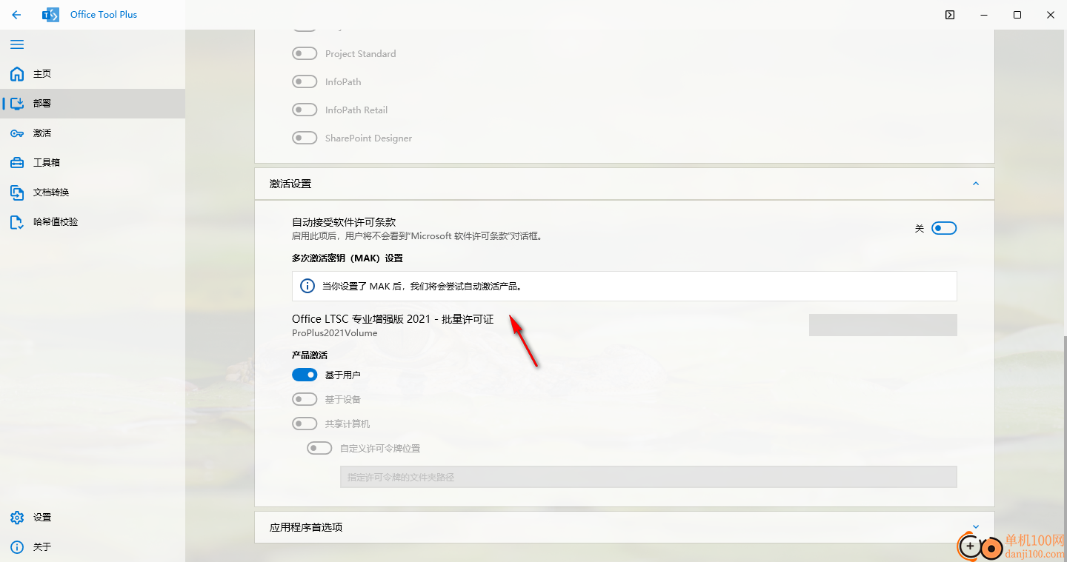The image size is (1067, 562).
Task: Close the Office Tool Plus window
Action: coord(1051,15)
